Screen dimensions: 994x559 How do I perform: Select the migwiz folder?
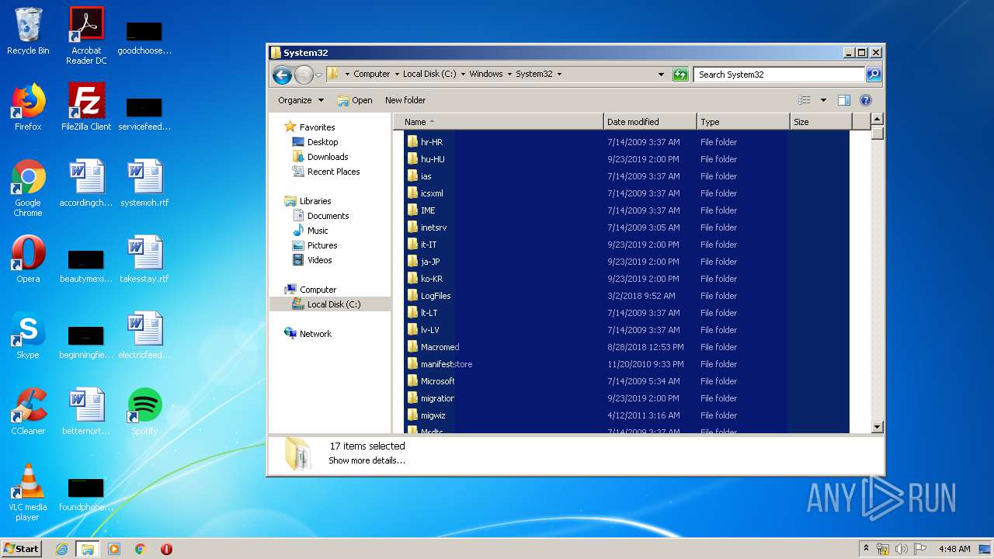tap(433, 415)
